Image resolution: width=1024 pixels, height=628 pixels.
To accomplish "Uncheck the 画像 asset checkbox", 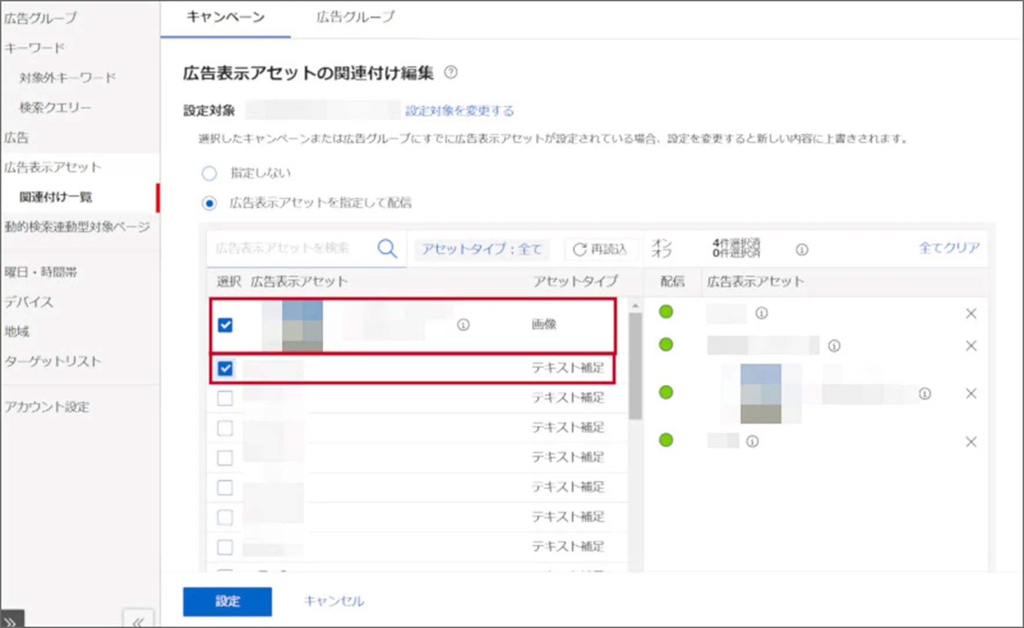I will pyautogui.click(x=225, y=325).
